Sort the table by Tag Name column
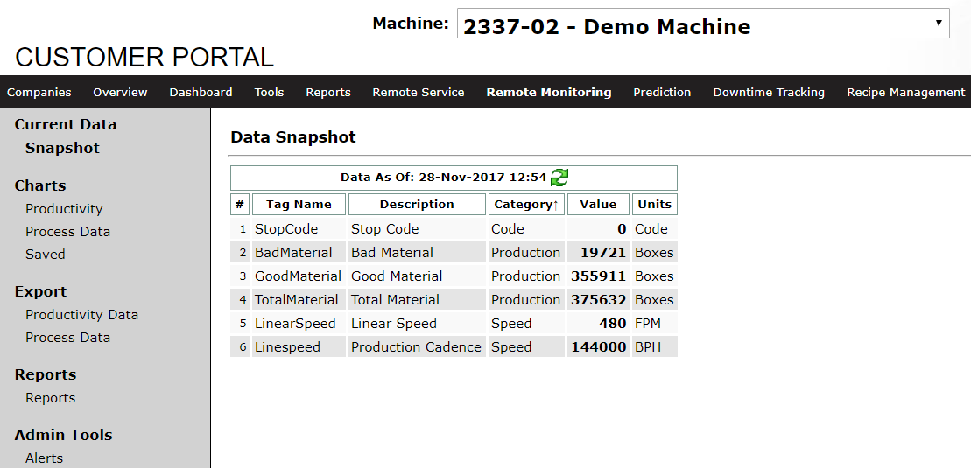The width and height of the screenshot is (971, 468). (299, 205)
